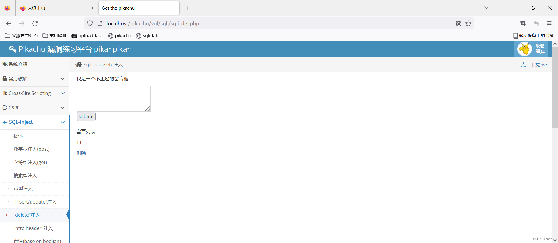Open a new browser tab
The height and width of the screenshot is (243, 558).
187,8
